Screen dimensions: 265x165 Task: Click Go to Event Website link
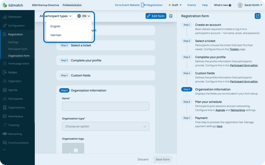tap(127, 5)
